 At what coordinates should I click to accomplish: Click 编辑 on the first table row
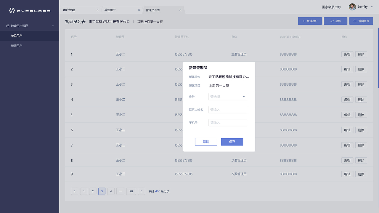click(347, 54)
